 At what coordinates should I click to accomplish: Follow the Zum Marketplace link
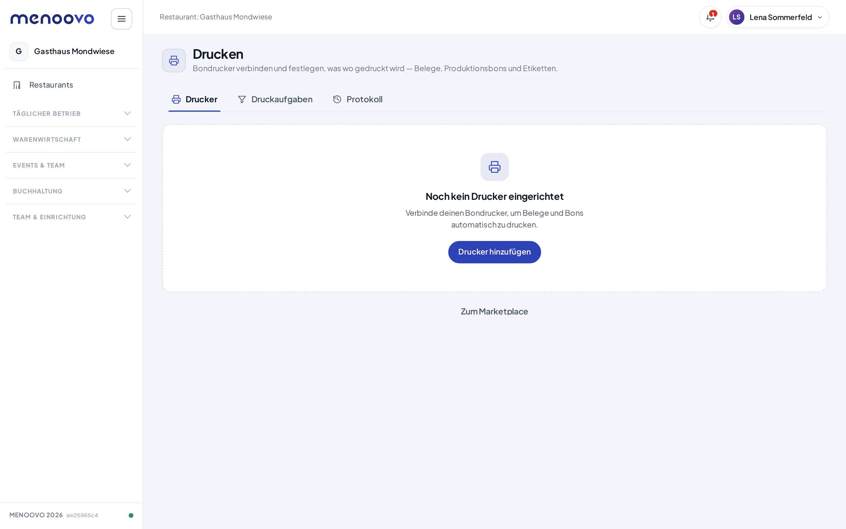[x=494, y=312]
